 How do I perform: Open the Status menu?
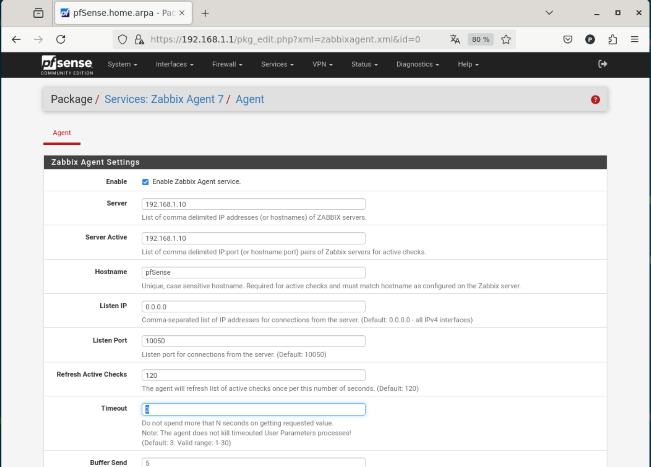pos(364,64)
